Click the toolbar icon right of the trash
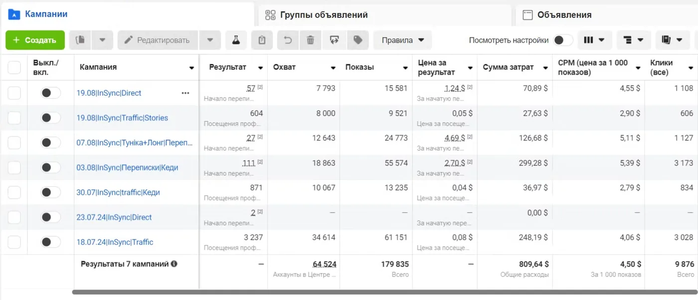698x300 pixels. click(334, 40)
